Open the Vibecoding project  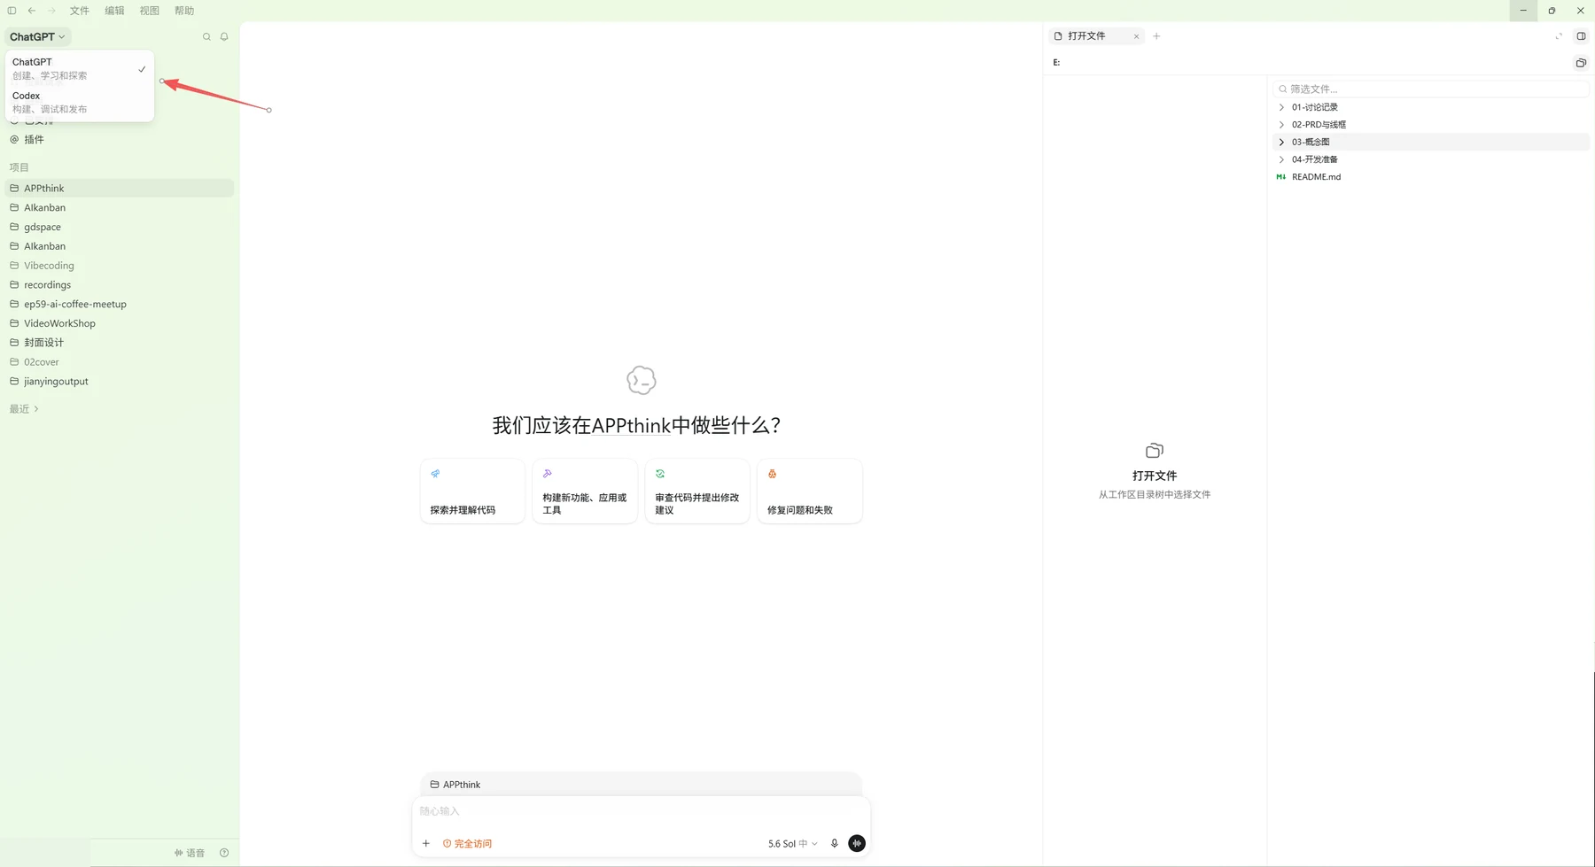coord(120,266)
